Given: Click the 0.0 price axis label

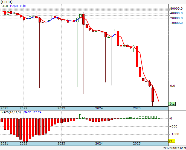Looking at the screenshot, I should pyautogui.click(x=173, y=86).
